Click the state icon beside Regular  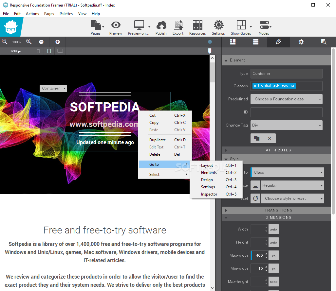coord(255,185)
